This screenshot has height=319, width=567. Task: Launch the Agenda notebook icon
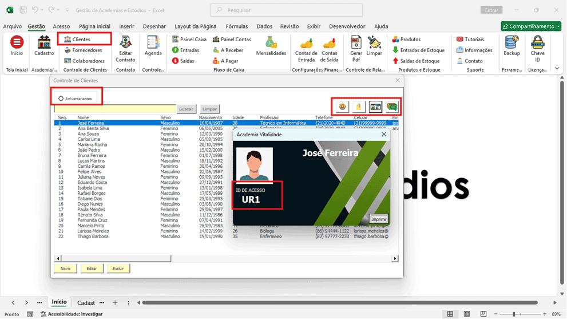point(153,43)
